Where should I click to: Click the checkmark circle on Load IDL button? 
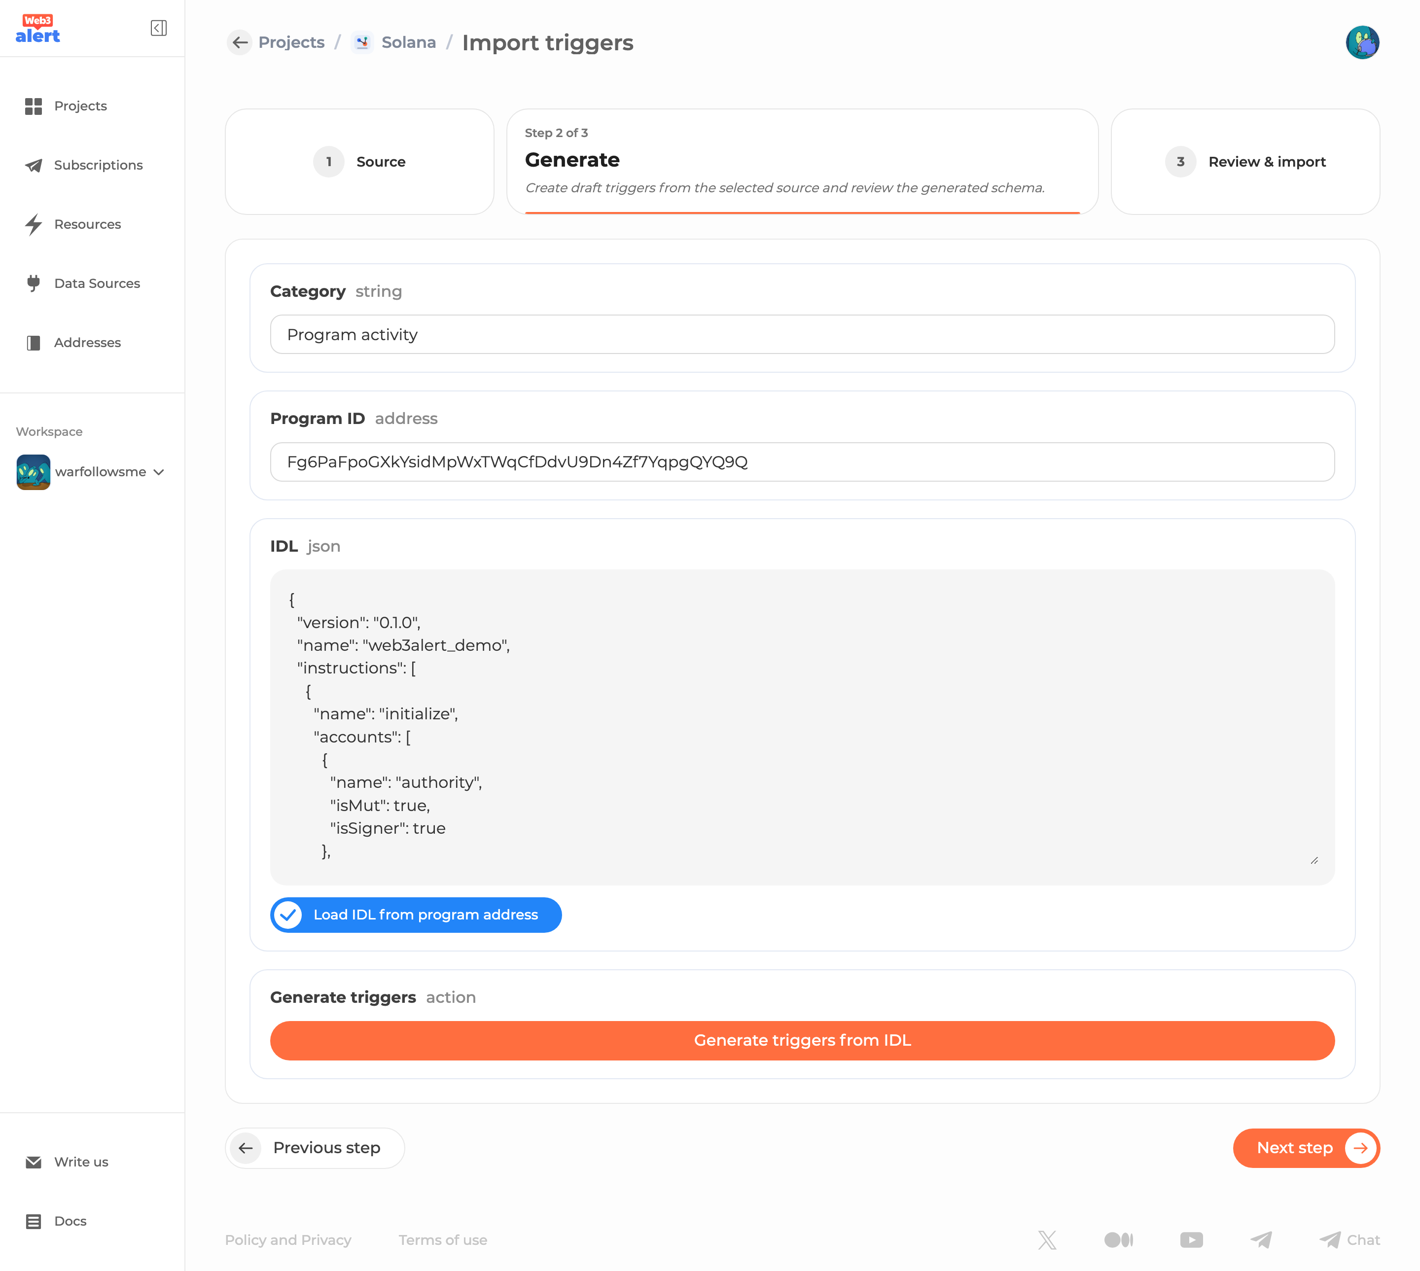(288, 916)
